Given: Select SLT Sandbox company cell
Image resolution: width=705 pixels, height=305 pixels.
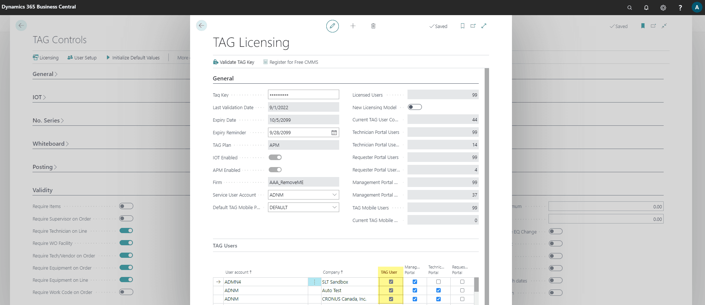Looking at the screenshot, I should click(x=350, y=282).
